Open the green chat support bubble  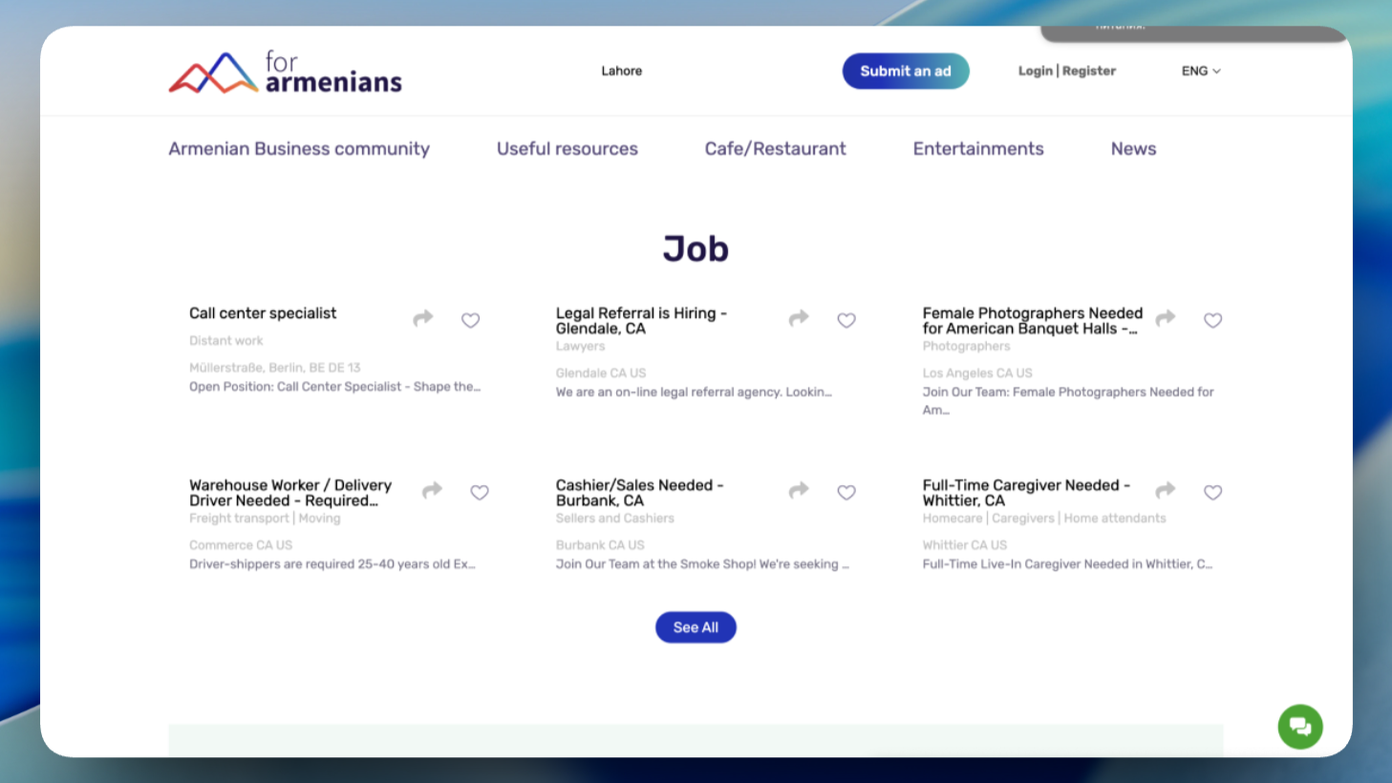click(1300, 727)
